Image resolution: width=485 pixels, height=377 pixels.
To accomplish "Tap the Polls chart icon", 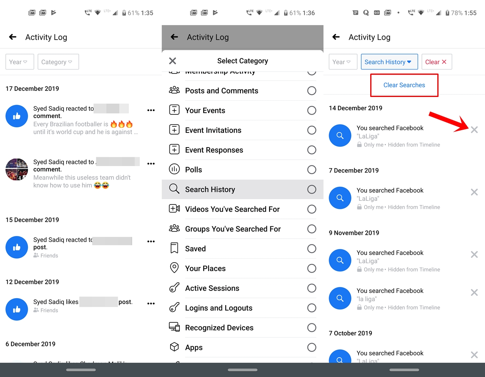I will tap(174, 169).
